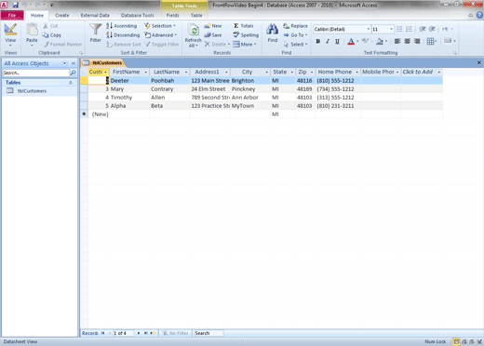
Task: Click the Replace command
Action: [295, 26]
